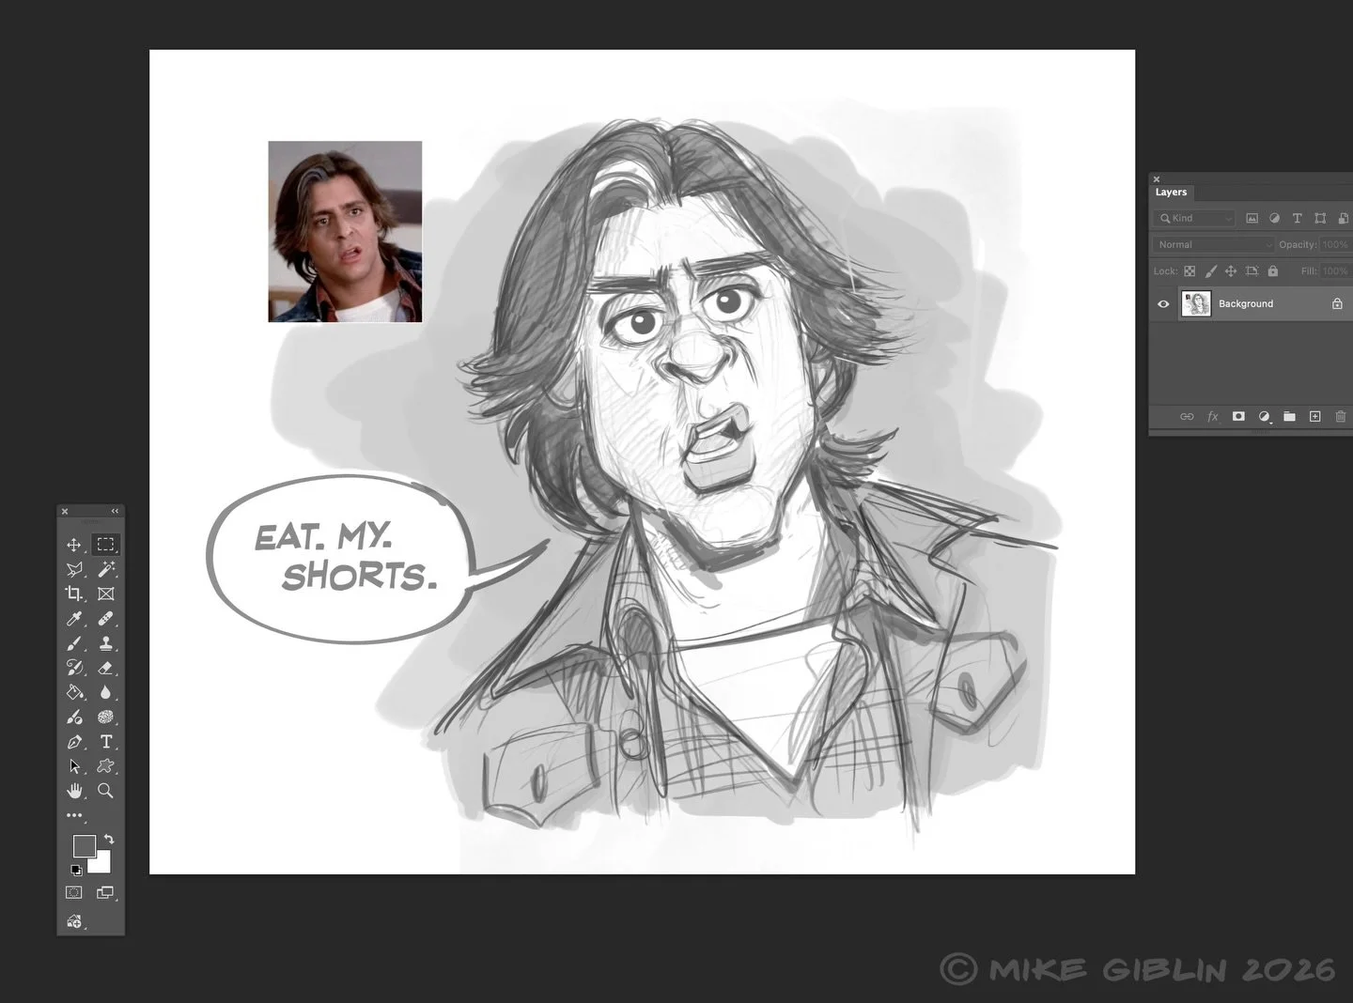Reset default foreground and background colors
The image size is (1353, 1003).
[76, 870]
